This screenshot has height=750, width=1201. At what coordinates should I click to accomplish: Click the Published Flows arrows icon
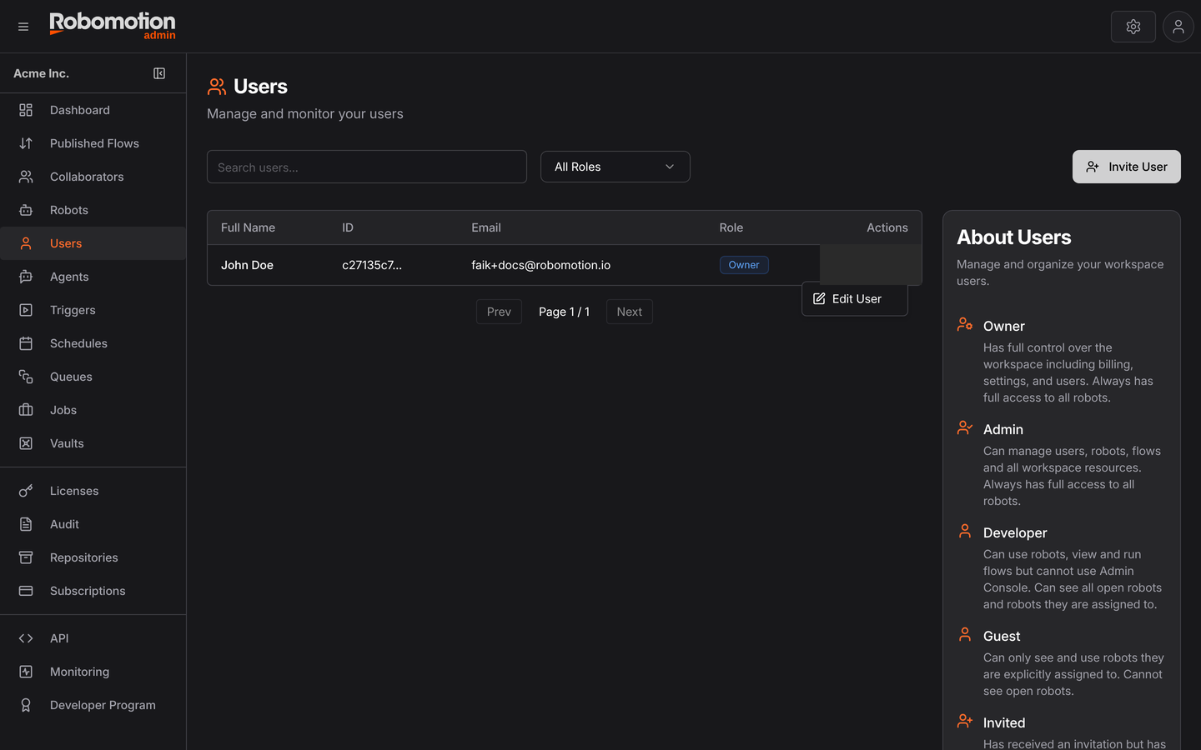(x=26, y=143)
